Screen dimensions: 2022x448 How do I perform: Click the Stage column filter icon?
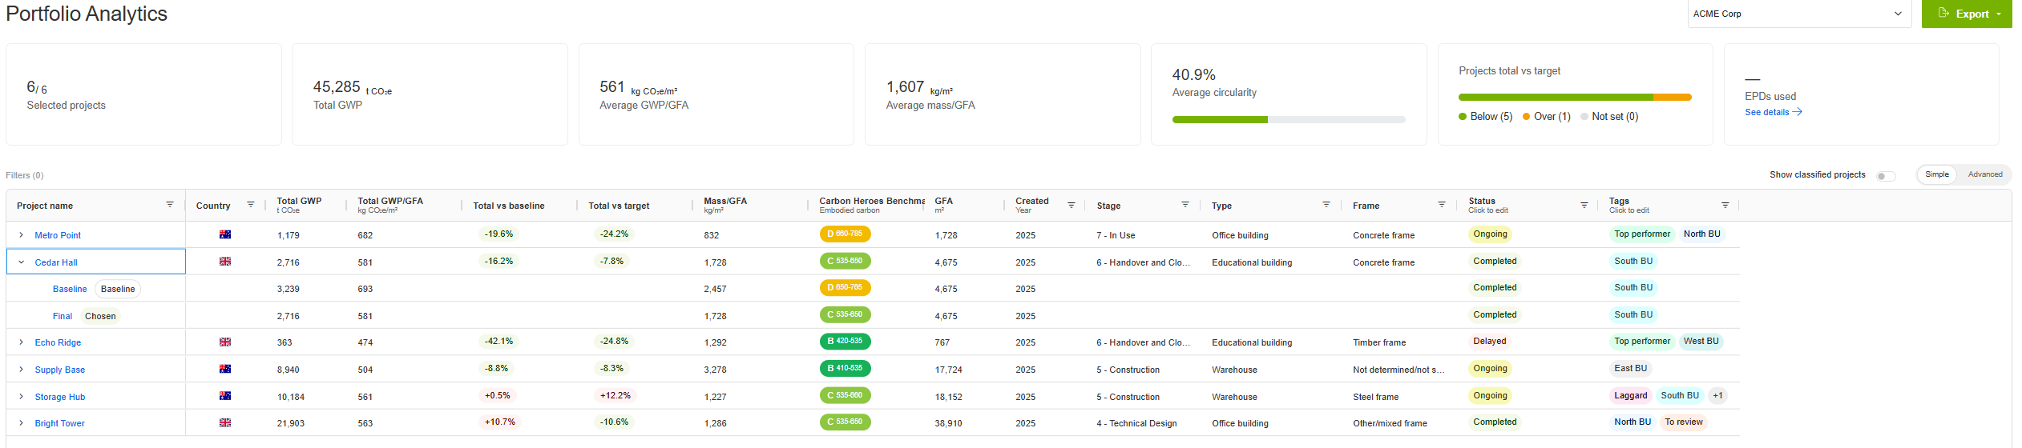[x=1185, y=205]
